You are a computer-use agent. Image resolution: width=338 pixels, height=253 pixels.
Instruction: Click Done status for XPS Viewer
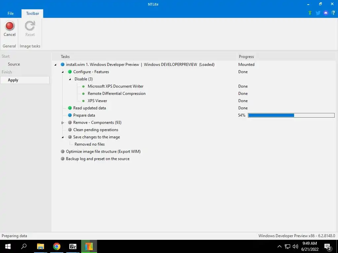coord(243,101)
